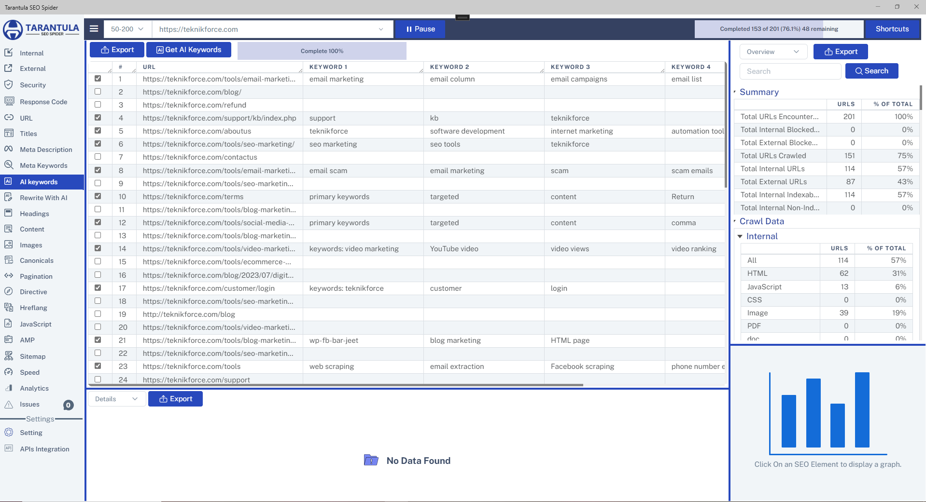Click Get AI Keywords button

point(189,50)
